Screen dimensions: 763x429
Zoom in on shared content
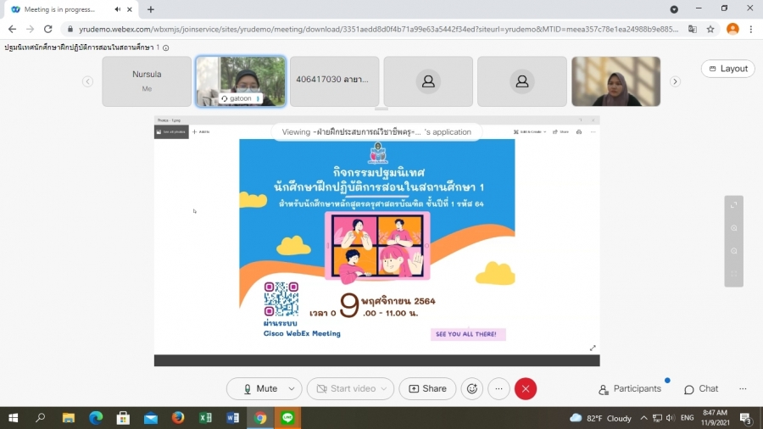pos(734,228)
